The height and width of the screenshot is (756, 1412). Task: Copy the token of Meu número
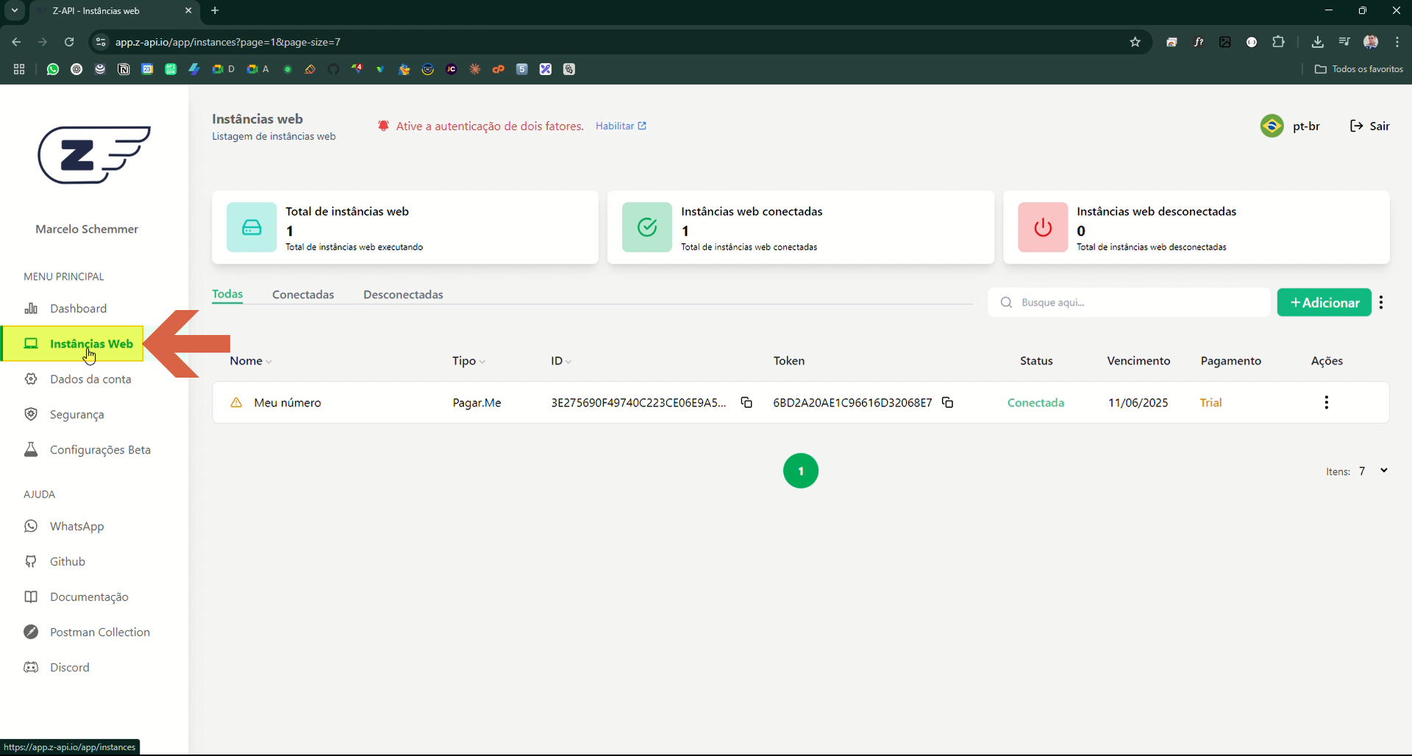(948, 403)
